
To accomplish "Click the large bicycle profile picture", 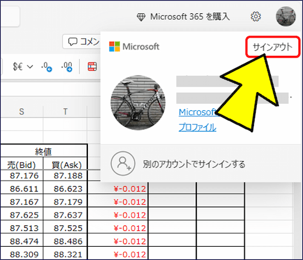I will click(138, 102).
